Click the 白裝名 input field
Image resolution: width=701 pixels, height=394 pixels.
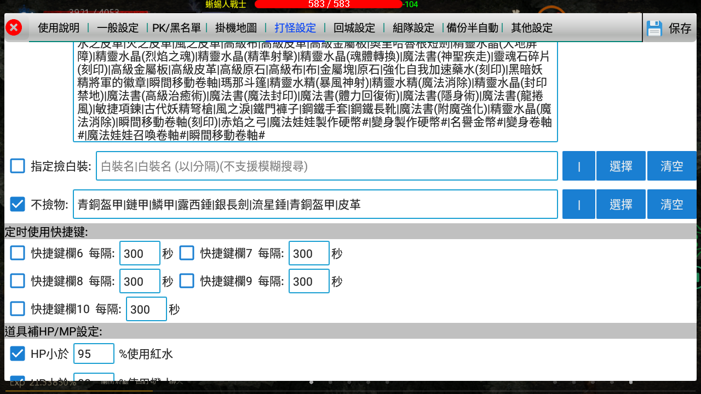(327, 166)
